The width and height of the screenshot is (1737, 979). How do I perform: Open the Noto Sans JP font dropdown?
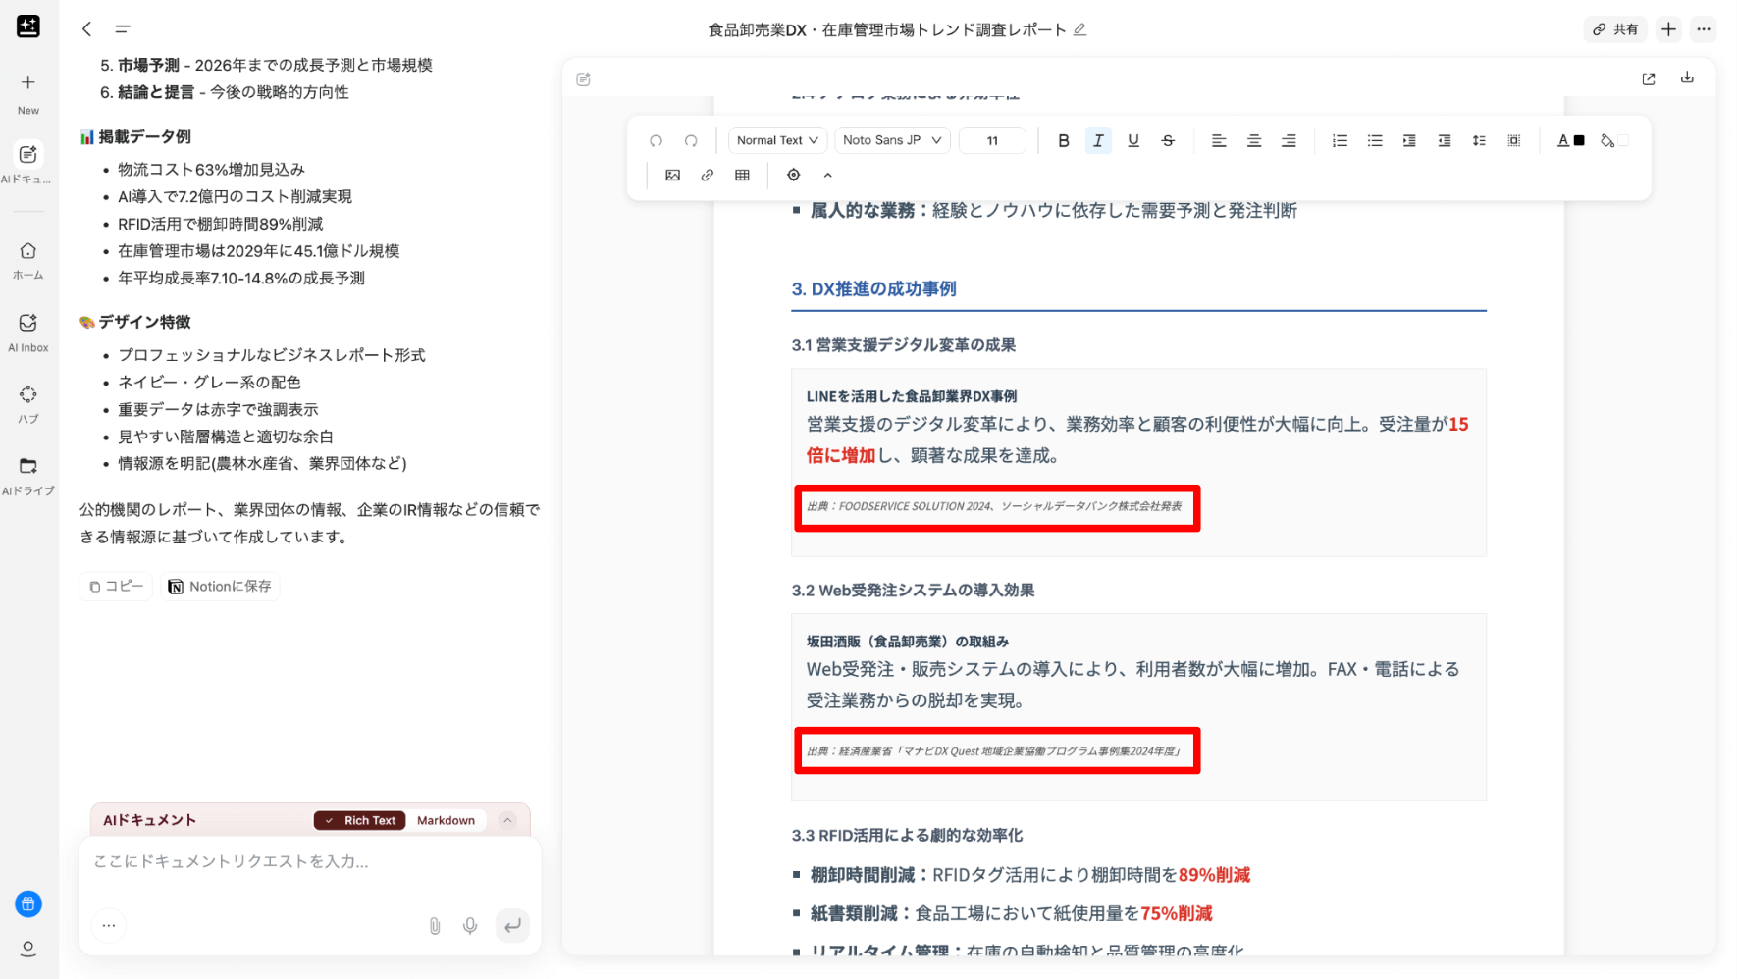tap(891, 141)
